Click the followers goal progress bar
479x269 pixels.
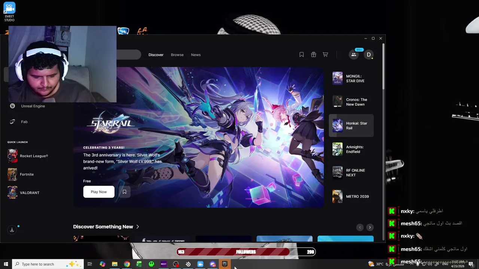(246, 252)
